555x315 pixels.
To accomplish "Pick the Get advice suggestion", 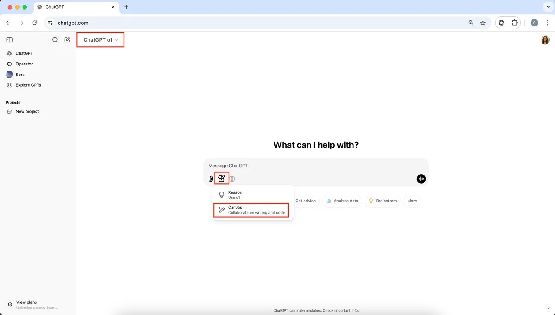I will coord(306,201).
